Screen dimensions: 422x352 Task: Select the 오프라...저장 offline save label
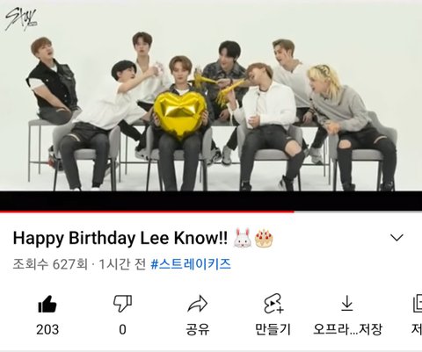pos(347,329)
